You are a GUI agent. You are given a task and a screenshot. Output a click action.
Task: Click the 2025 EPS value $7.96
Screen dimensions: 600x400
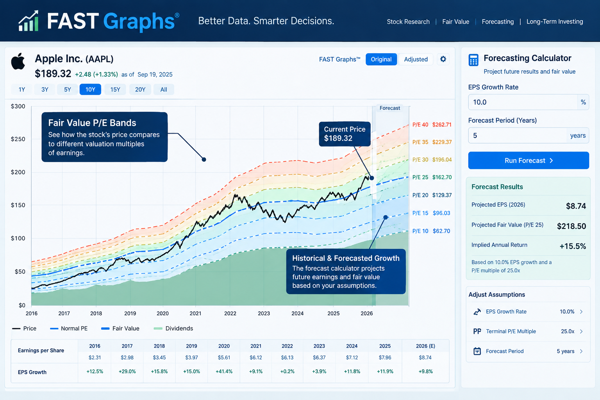coord(385,357)
